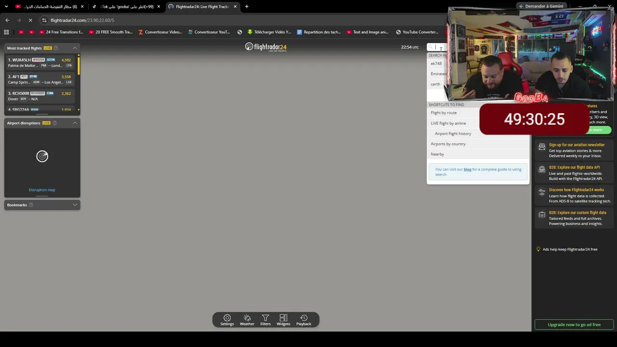Collapse the Airport disruptions panel
This screenshot has width=617, height=347.
(x=75, y=123)
